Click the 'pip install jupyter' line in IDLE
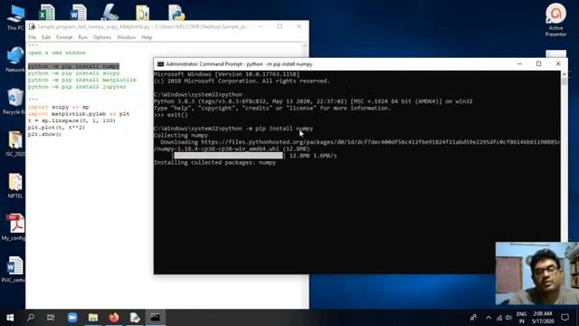 (x=77, y=87)
